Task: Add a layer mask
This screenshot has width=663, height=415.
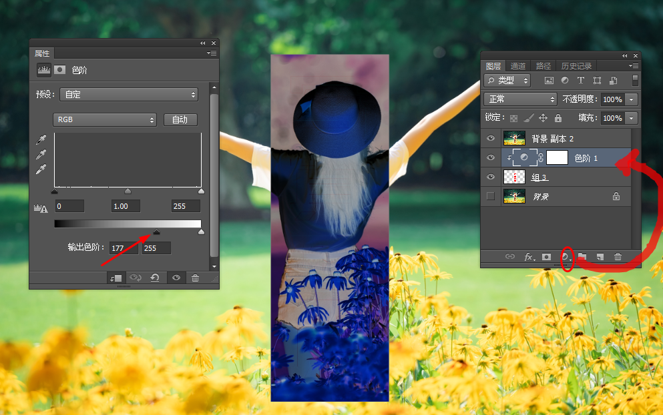Action: pyautogui.click(x=546, y=256)
